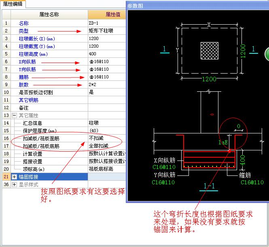Select the 箍筋 value cell
269x247 pixels.
click(107, 77)
